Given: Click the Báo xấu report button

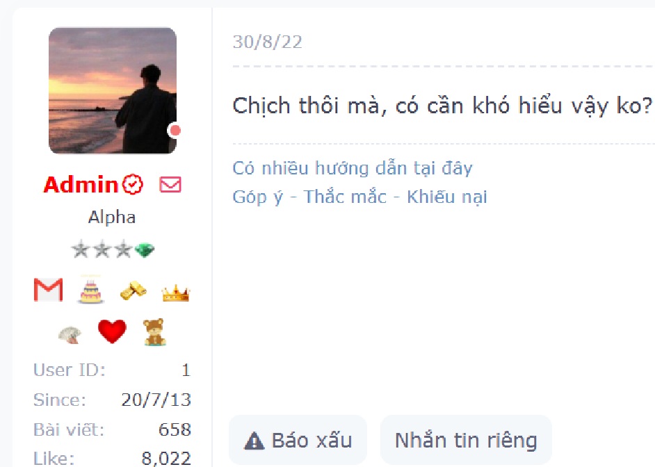Looking at the screenshot, I should pos(298,440).
